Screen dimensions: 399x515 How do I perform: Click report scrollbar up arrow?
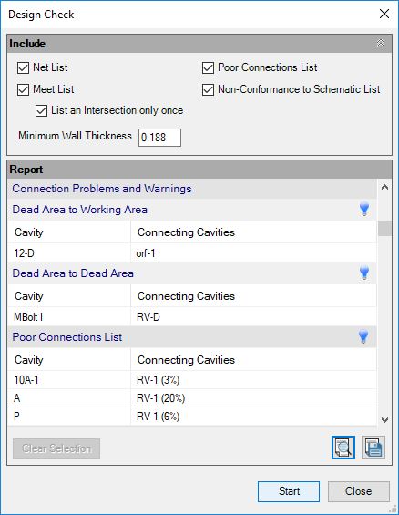pos(384,187)
